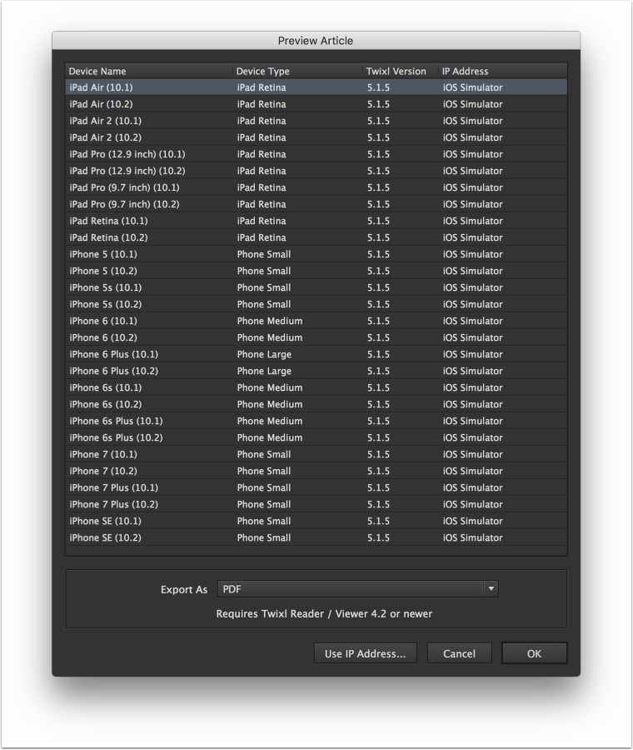Select the iPad Air 2 (10.1) row
The image size is (633, 750).
pyautogui.click(x=316, y=121)
